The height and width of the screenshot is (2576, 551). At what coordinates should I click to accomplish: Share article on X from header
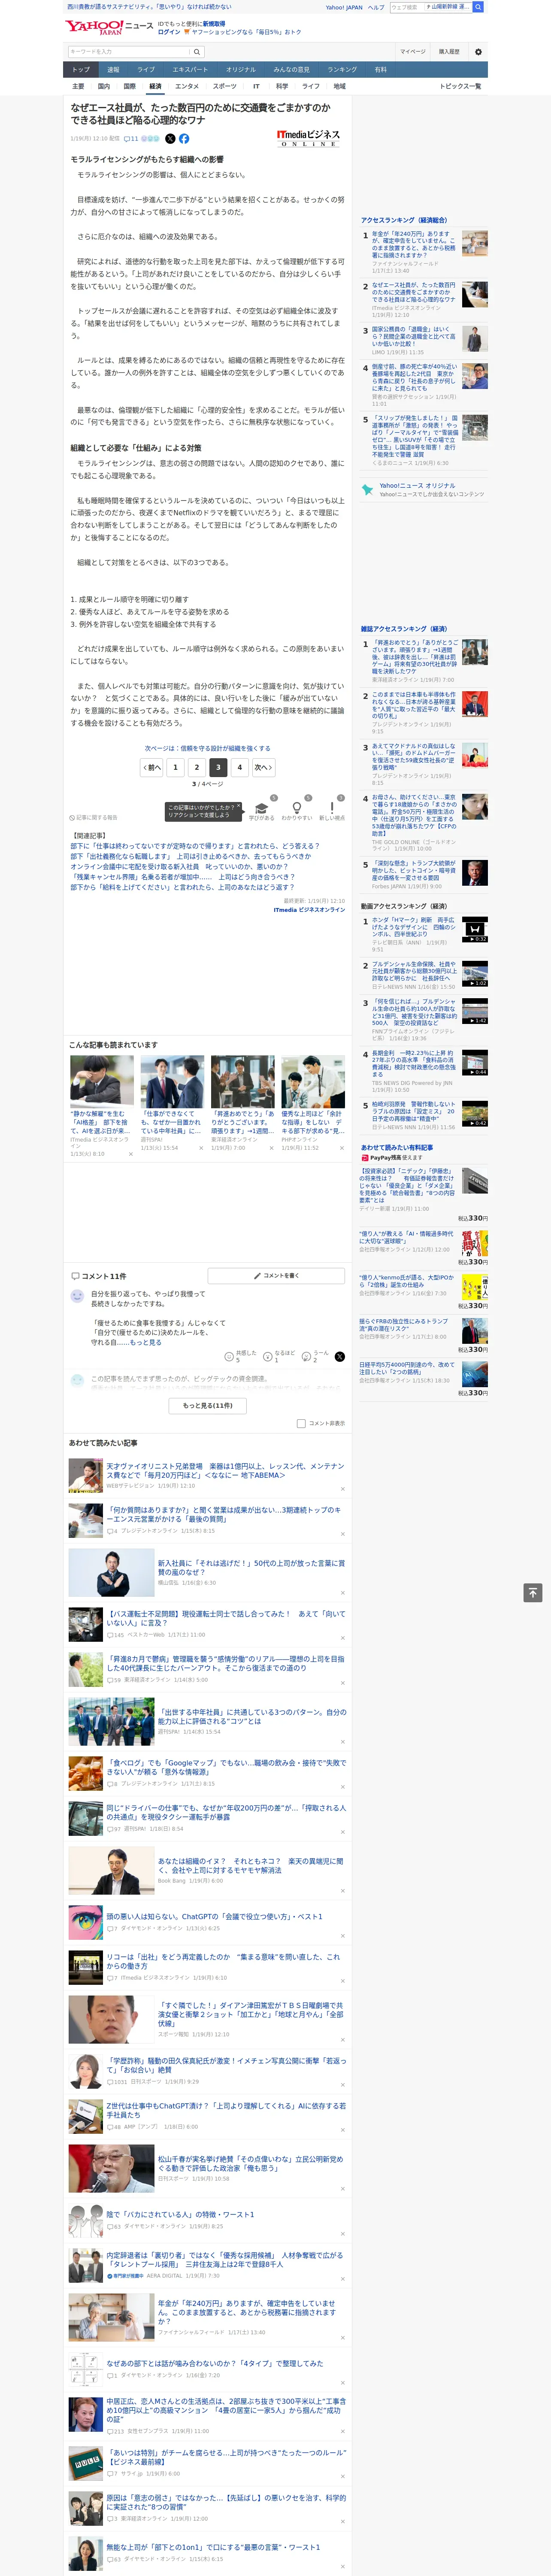[x=170, y=139]
